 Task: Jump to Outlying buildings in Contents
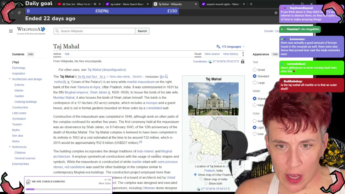(26, 102)
